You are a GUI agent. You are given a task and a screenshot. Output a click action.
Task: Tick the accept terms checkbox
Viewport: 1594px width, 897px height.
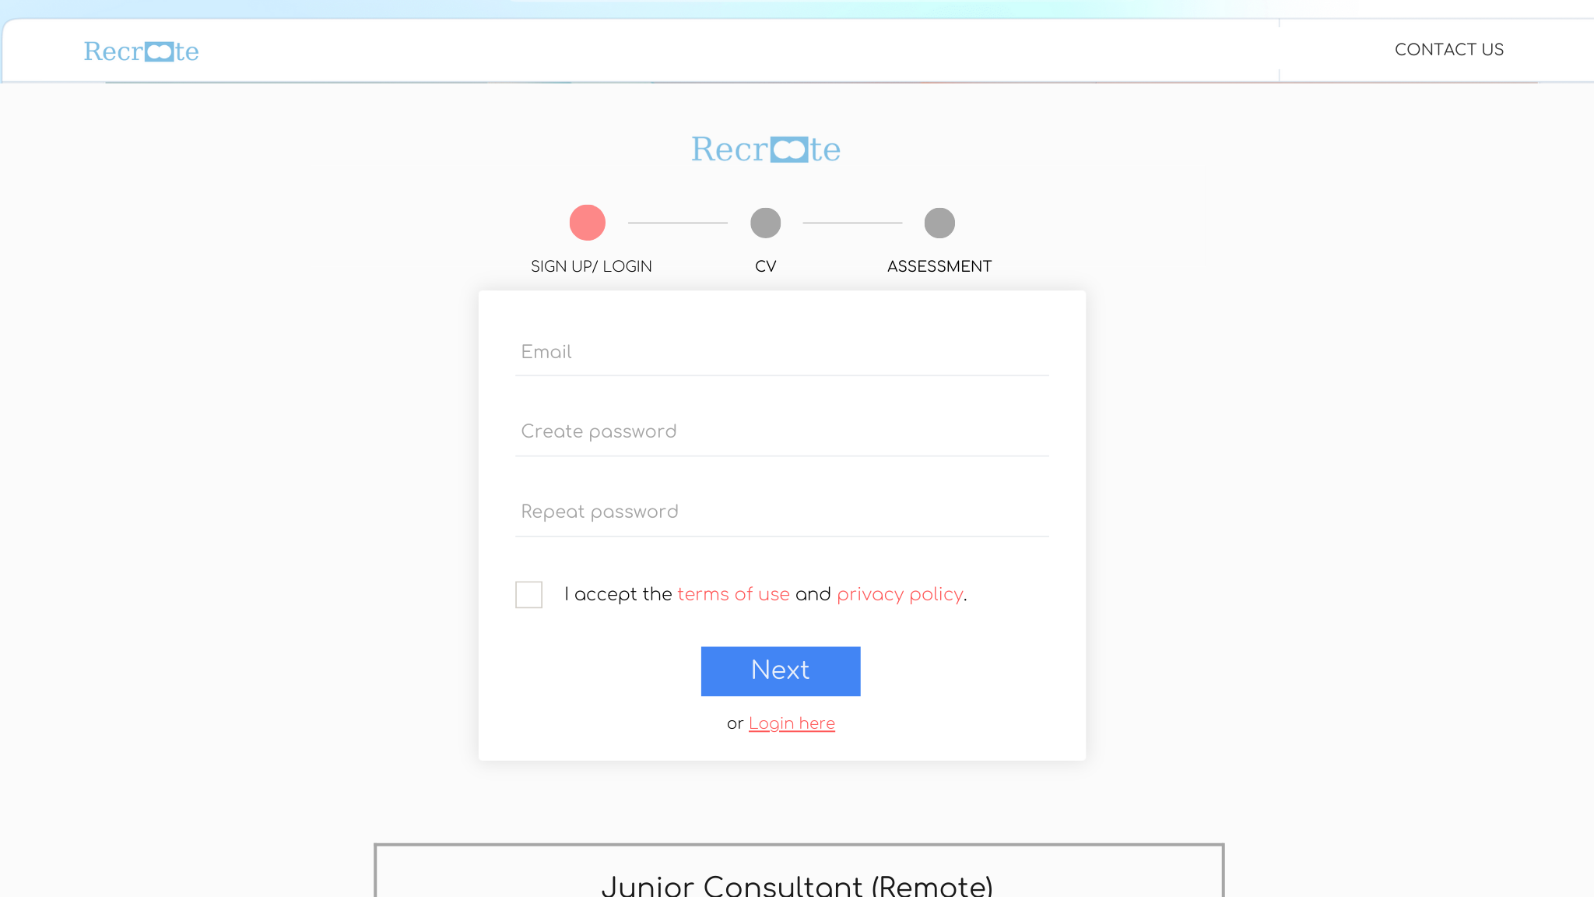click(529, 595)
